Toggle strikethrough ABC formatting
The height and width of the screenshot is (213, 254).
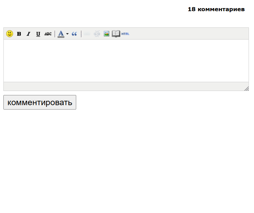[x=48, y=34]
